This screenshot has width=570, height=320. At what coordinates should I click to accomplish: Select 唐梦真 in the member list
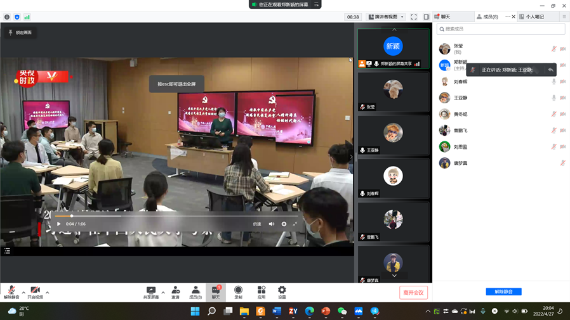[501, 163]
